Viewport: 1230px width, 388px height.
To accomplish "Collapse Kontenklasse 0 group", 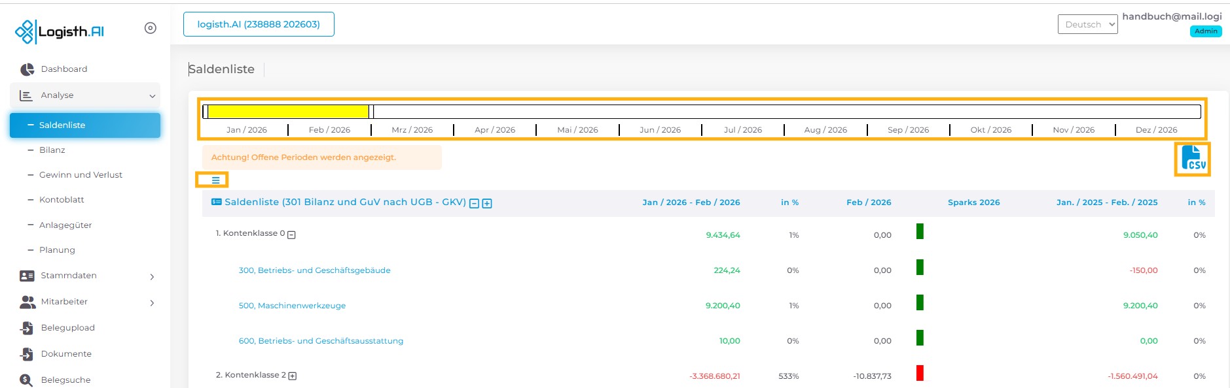I will point(292,234).
